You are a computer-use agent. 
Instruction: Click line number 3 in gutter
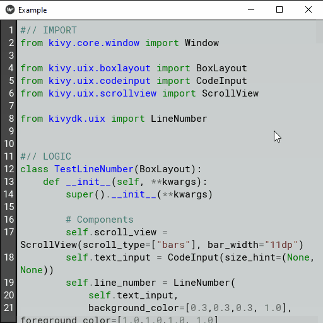(11, 56)
